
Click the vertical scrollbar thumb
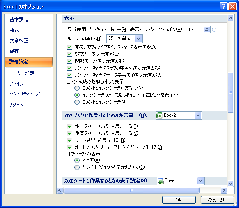tap(230, 93)
